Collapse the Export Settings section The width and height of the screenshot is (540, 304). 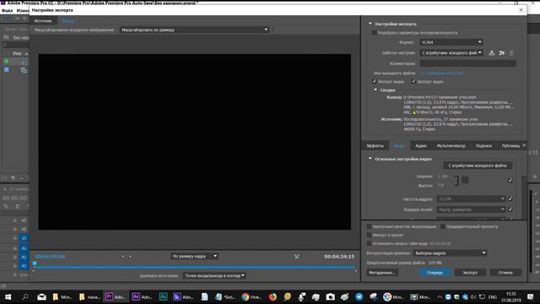coord(370,24)
